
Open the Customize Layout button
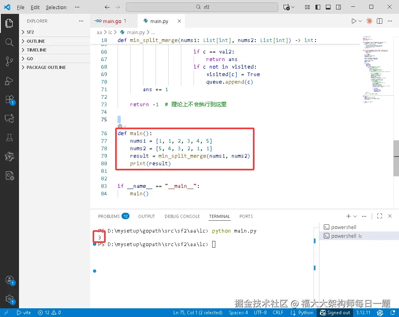click(308, 7)
